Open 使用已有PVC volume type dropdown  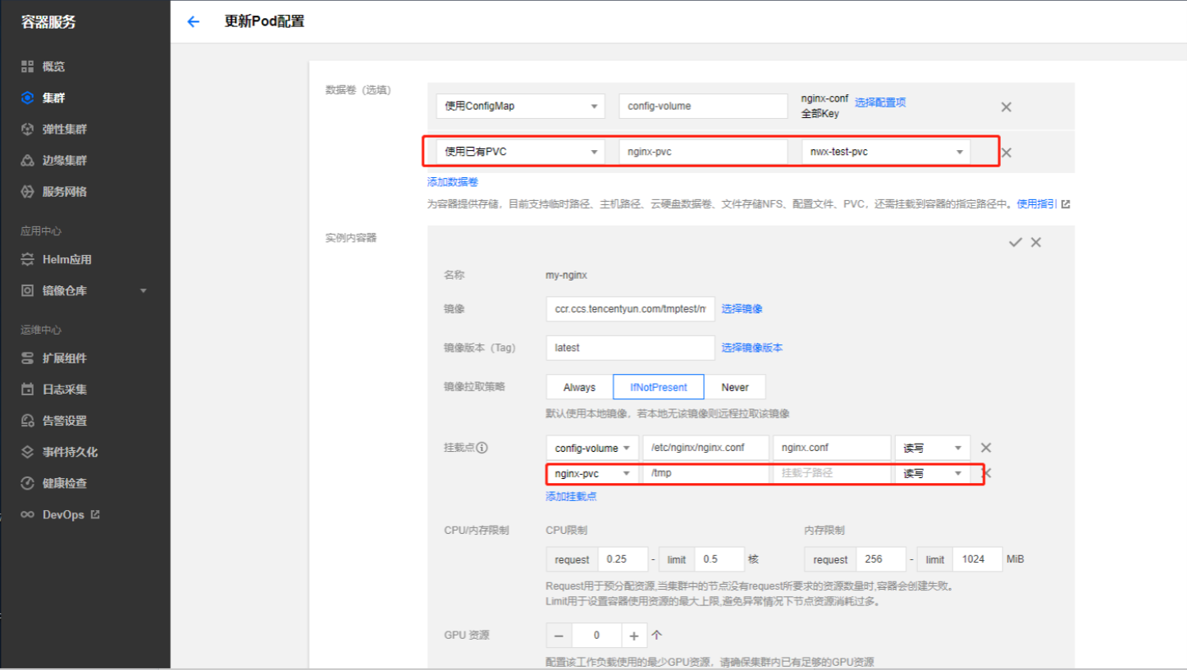pos(520,152)
